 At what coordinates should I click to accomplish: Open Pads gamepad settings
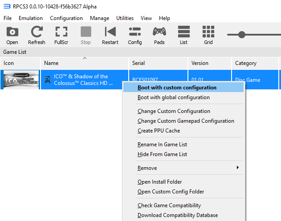159,36
